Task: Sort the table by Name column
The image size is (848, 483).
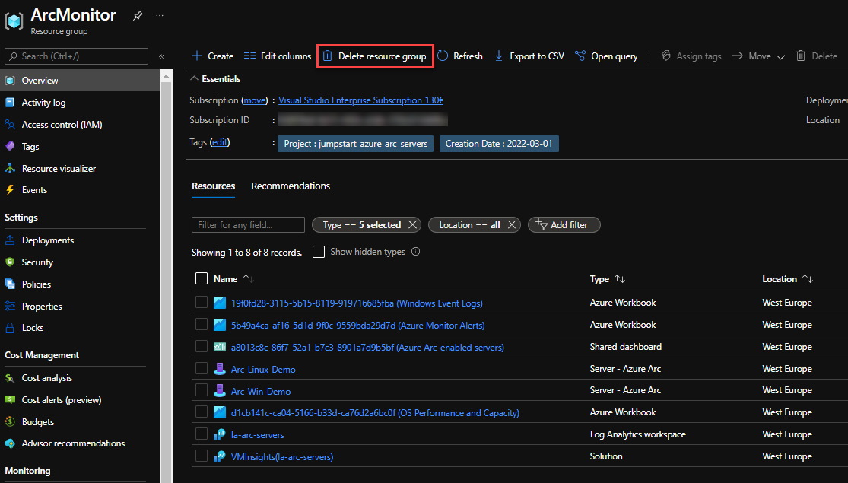Action: click(x=233, y=278)
